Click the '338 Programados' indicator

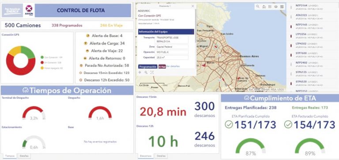pos(67,26)
